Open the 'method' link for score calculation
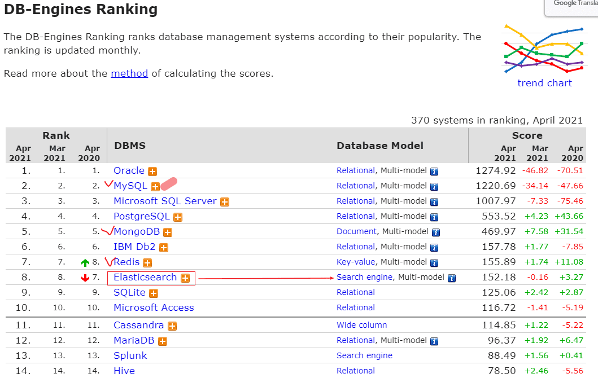The height and width of the screenshot is (378, 598). (x=129, y=73)
